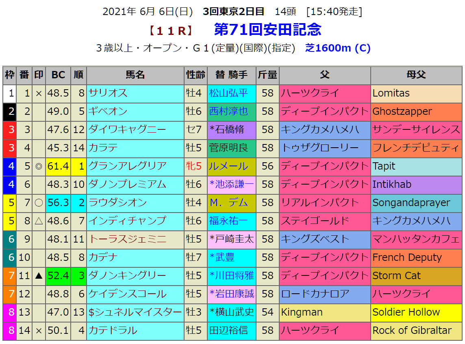The image size is (465, 344).
Task: Click the 馬名 column header
Action: pos(135,75)
